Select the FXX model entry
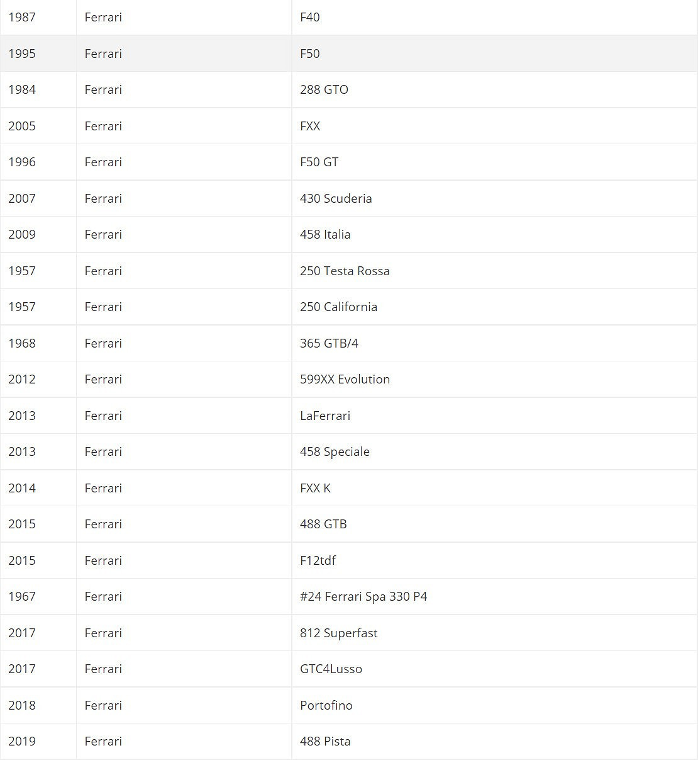Screen dimensions: 698x760 click(x=310, y=126)
